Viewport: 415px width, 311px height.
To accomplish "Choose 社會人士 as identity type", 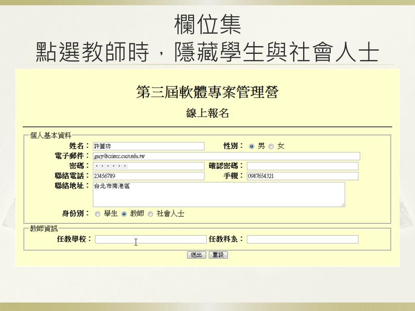I will 150,214.
